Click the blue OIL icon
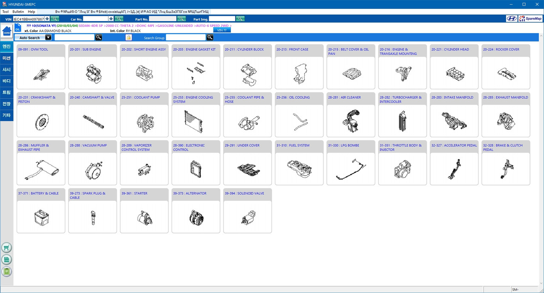Screen dimensions: 544x293 point(18,28)
